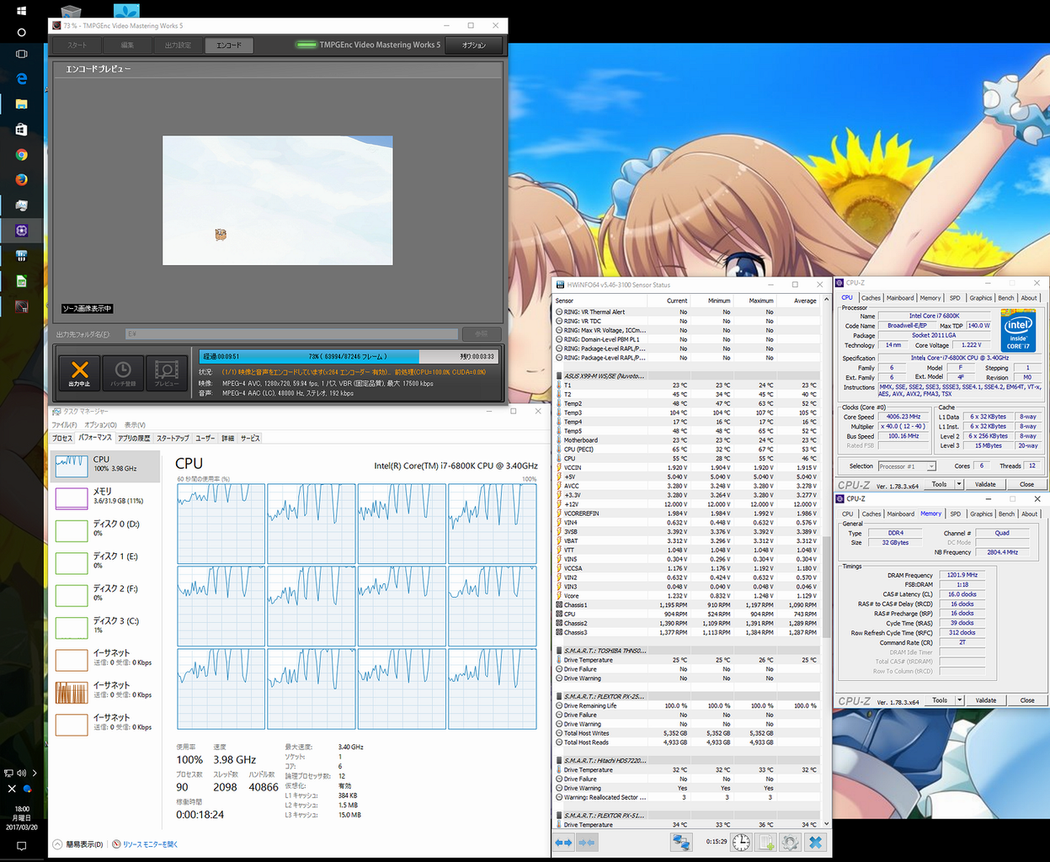Launch Google Chrome from taskbar
Image resolution: width=1050 pixels, height=862 pixels.
(21, 154)
